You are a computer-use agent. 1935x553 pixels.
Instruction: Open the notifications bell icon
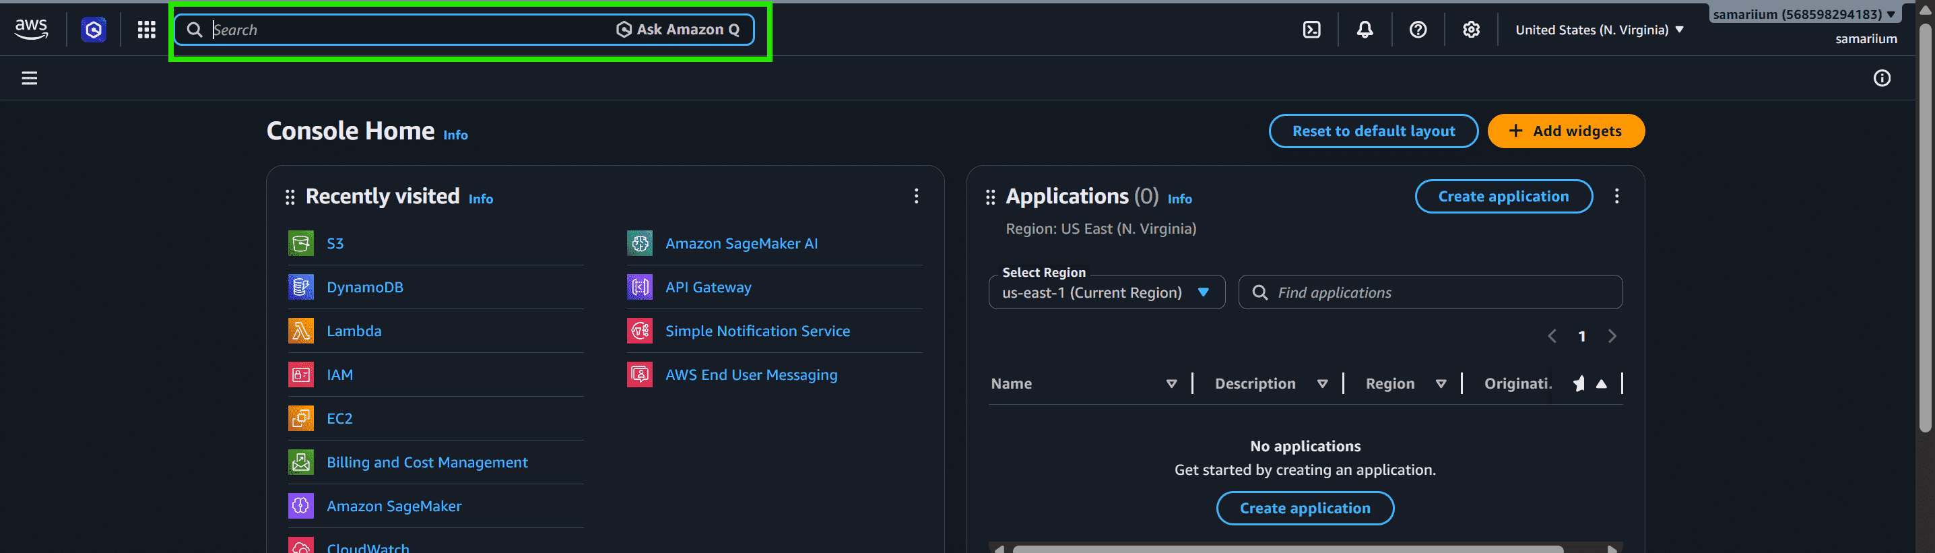click(1365, 30)
